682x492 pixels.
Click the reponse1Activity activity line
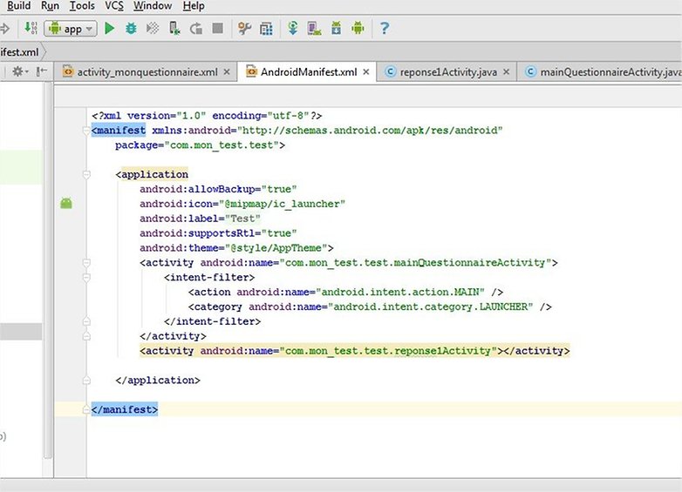pos(354,351)
